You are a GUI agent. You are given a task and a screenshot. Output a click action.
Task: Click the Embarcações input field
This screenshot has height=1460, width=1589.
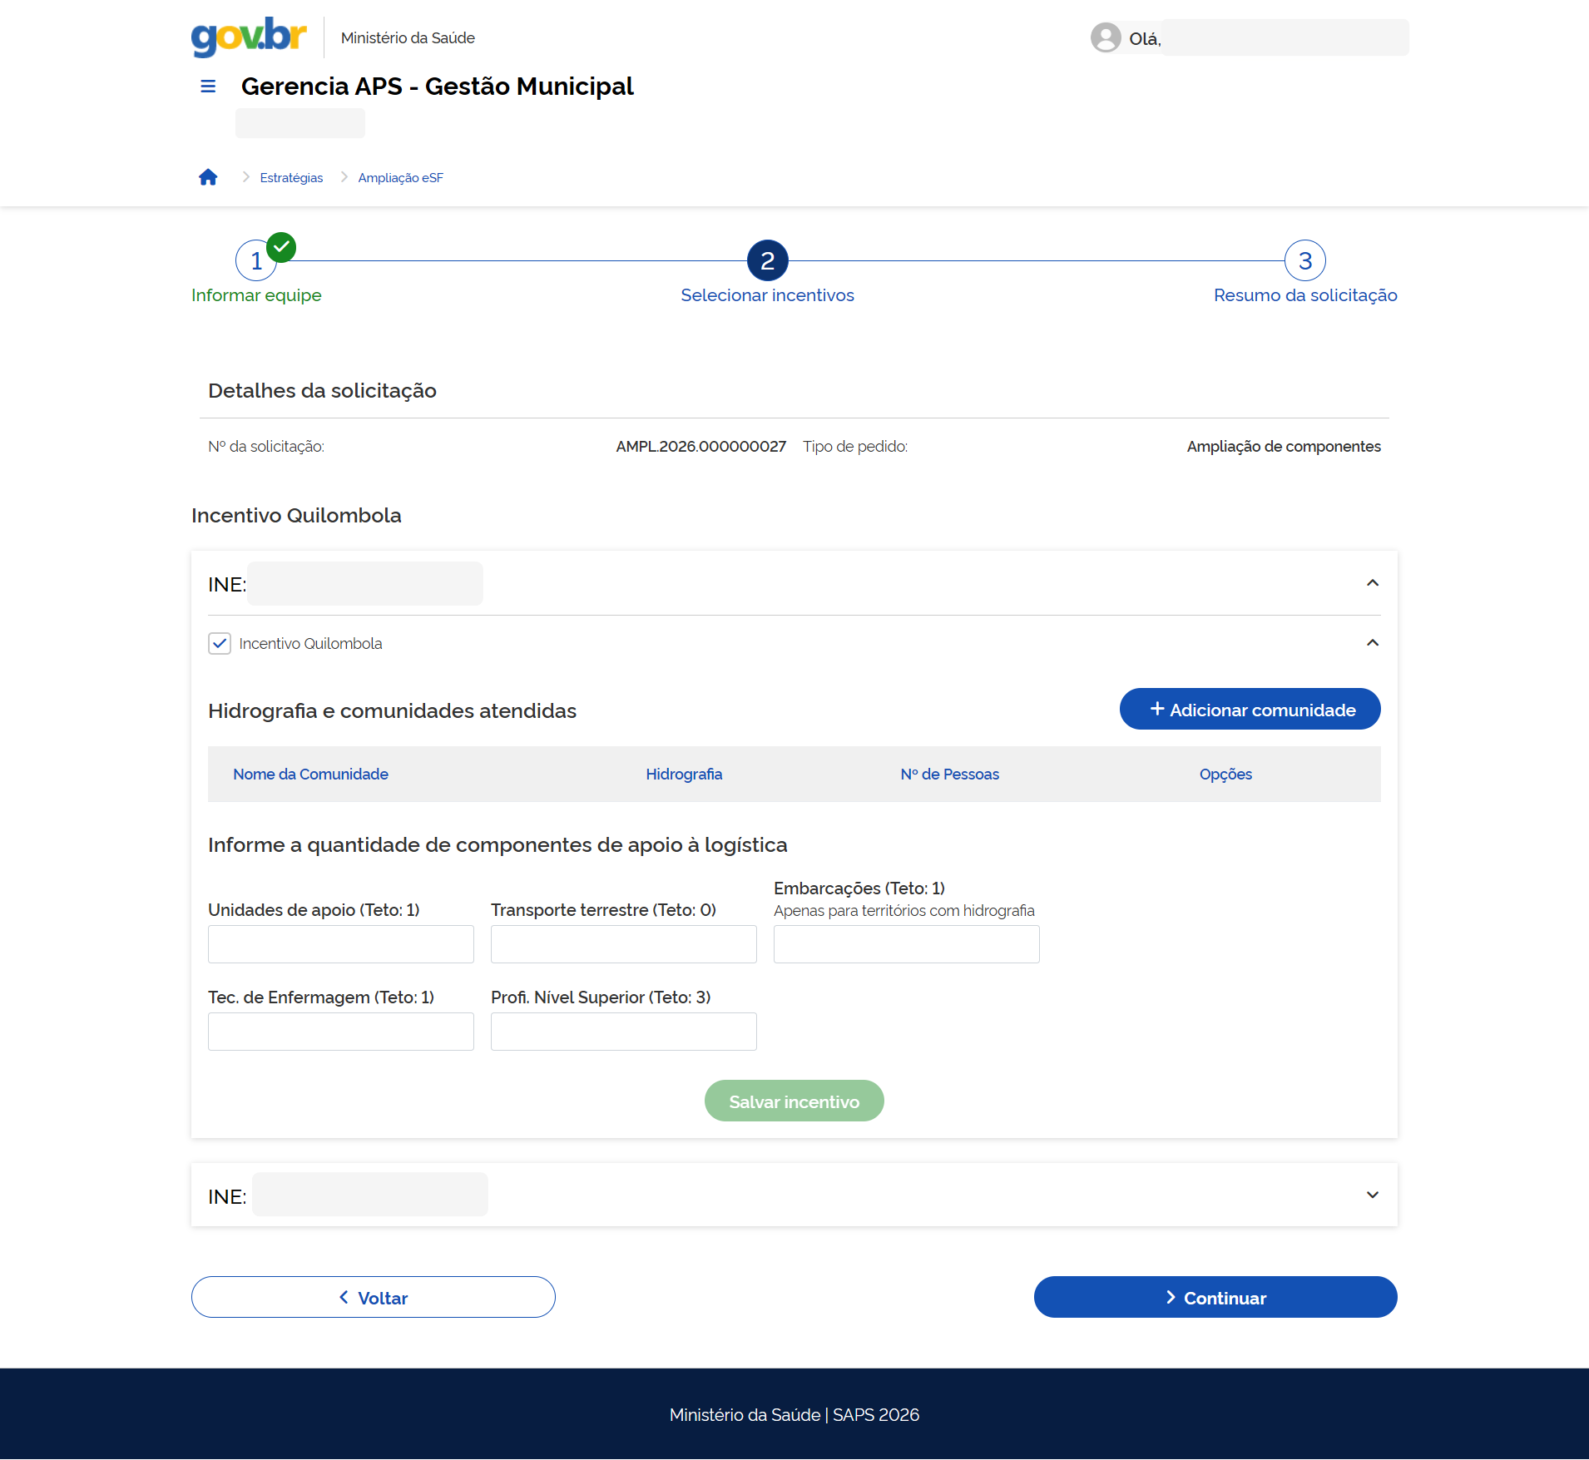[906, 945]
